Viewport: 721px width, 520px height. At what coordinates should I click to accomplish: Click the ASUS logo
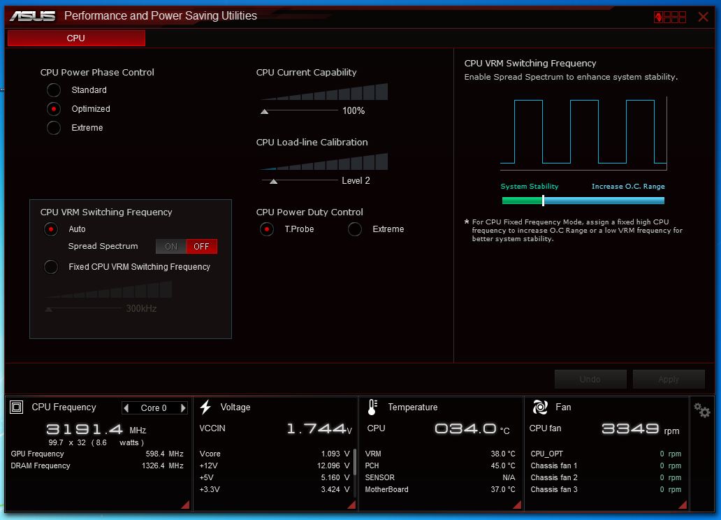point(33,16)
